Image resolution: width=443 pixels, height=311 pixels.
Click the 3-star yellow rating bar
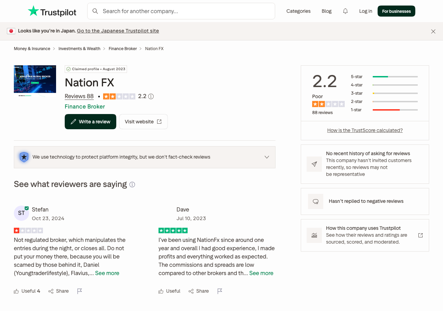pyautogui.click(x=395, y=93)
